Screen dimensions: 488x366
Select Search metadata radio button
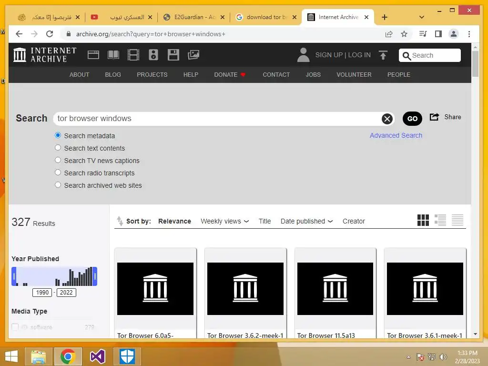click(x=58, y=135)
